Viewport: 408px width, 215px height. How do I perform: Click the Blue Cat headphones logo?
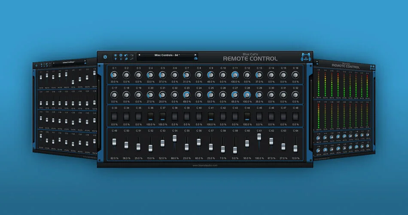click(x=306, y=57)
